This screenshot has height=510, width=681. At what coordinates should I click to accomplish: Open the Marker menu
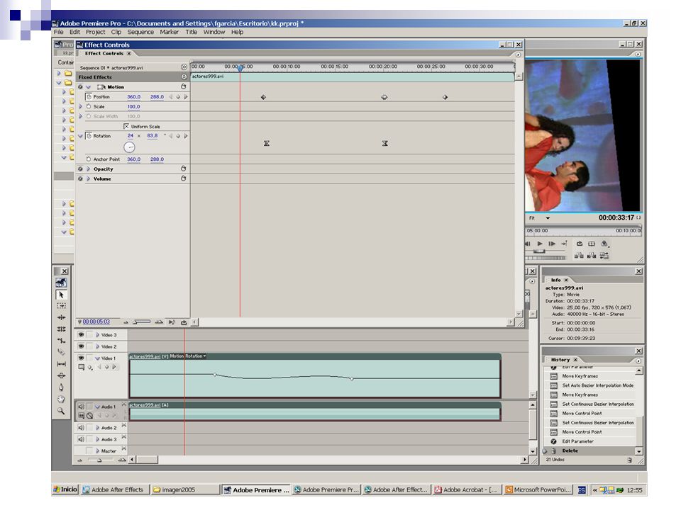(x=169, y=32)
